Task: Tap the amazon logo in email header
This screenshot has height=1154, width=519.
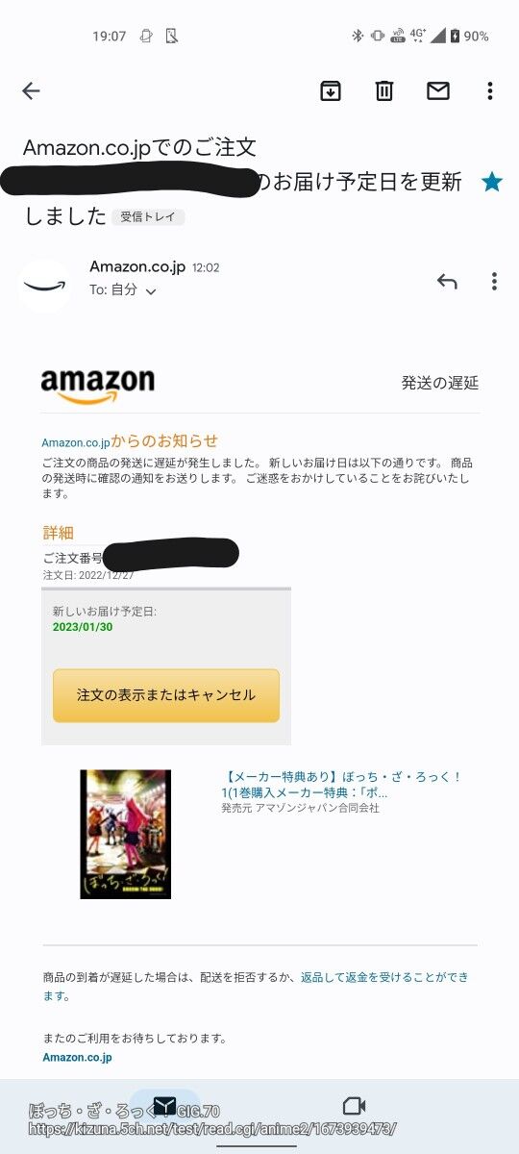Action: coord(98,385)
